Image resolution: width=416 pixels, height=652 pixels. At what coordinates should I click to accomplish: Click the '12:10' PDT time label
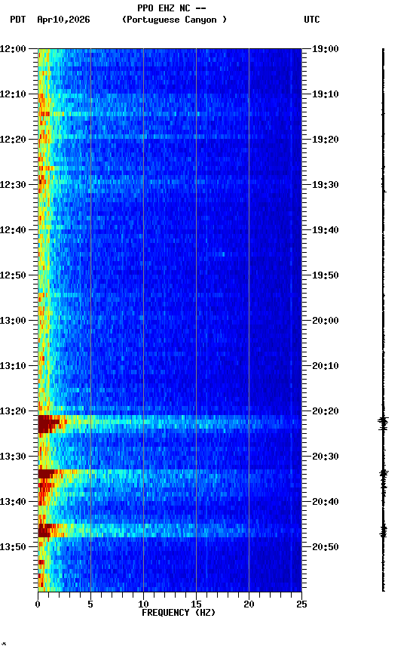[13, 94]
